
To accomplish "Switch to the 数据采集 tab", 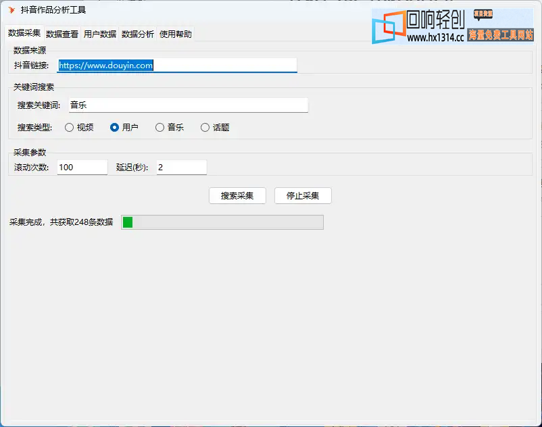I will pyautogui.click(x=24, y=33).
